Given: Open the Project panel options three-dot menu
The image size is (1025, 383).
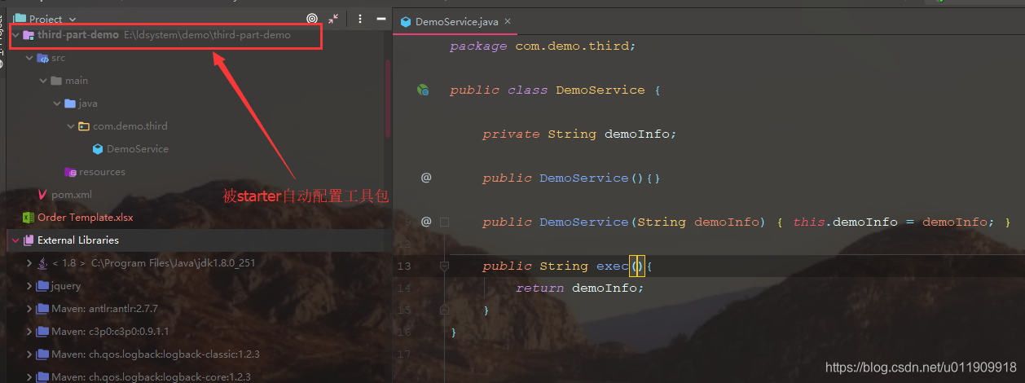Looking at the screenshot, I should click(x=360, y=19).
